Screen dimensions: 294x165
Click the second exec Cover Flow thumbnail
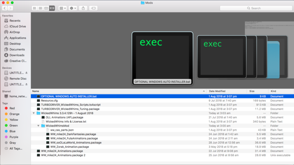[221, 57]
